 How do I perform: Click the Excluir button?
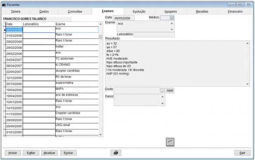pos(69,153)
